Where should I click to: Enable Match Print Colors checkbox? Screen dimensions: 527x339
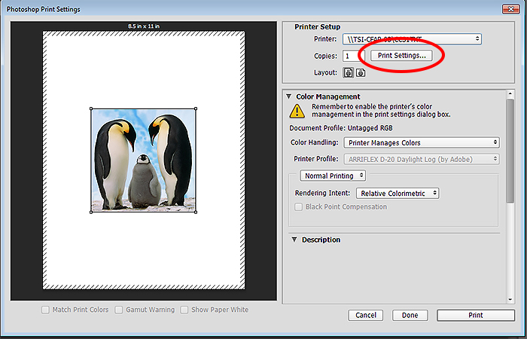pos(47,310)
